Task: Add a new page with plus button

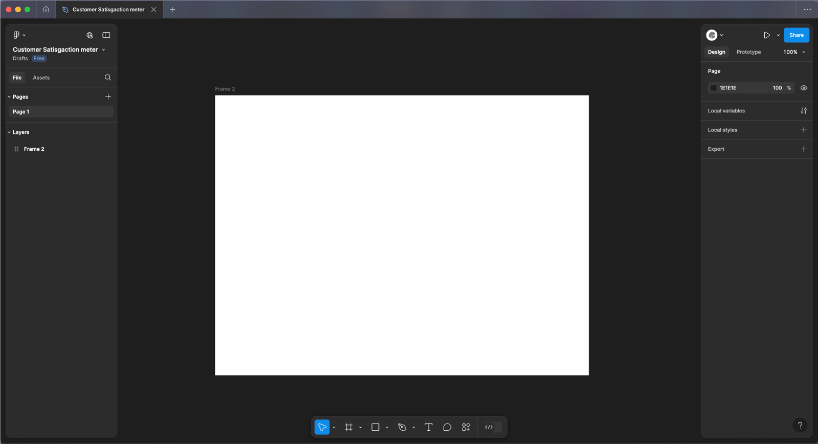Action: (108, 97)
